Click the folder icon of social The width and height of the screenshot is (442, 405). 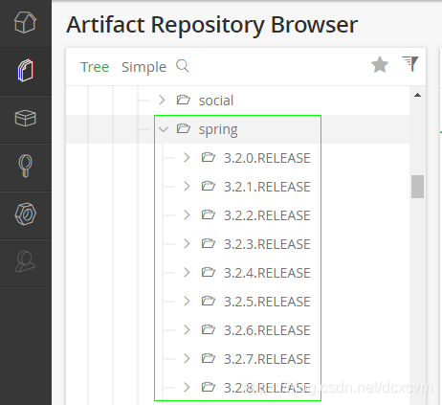tap(184, 100)
